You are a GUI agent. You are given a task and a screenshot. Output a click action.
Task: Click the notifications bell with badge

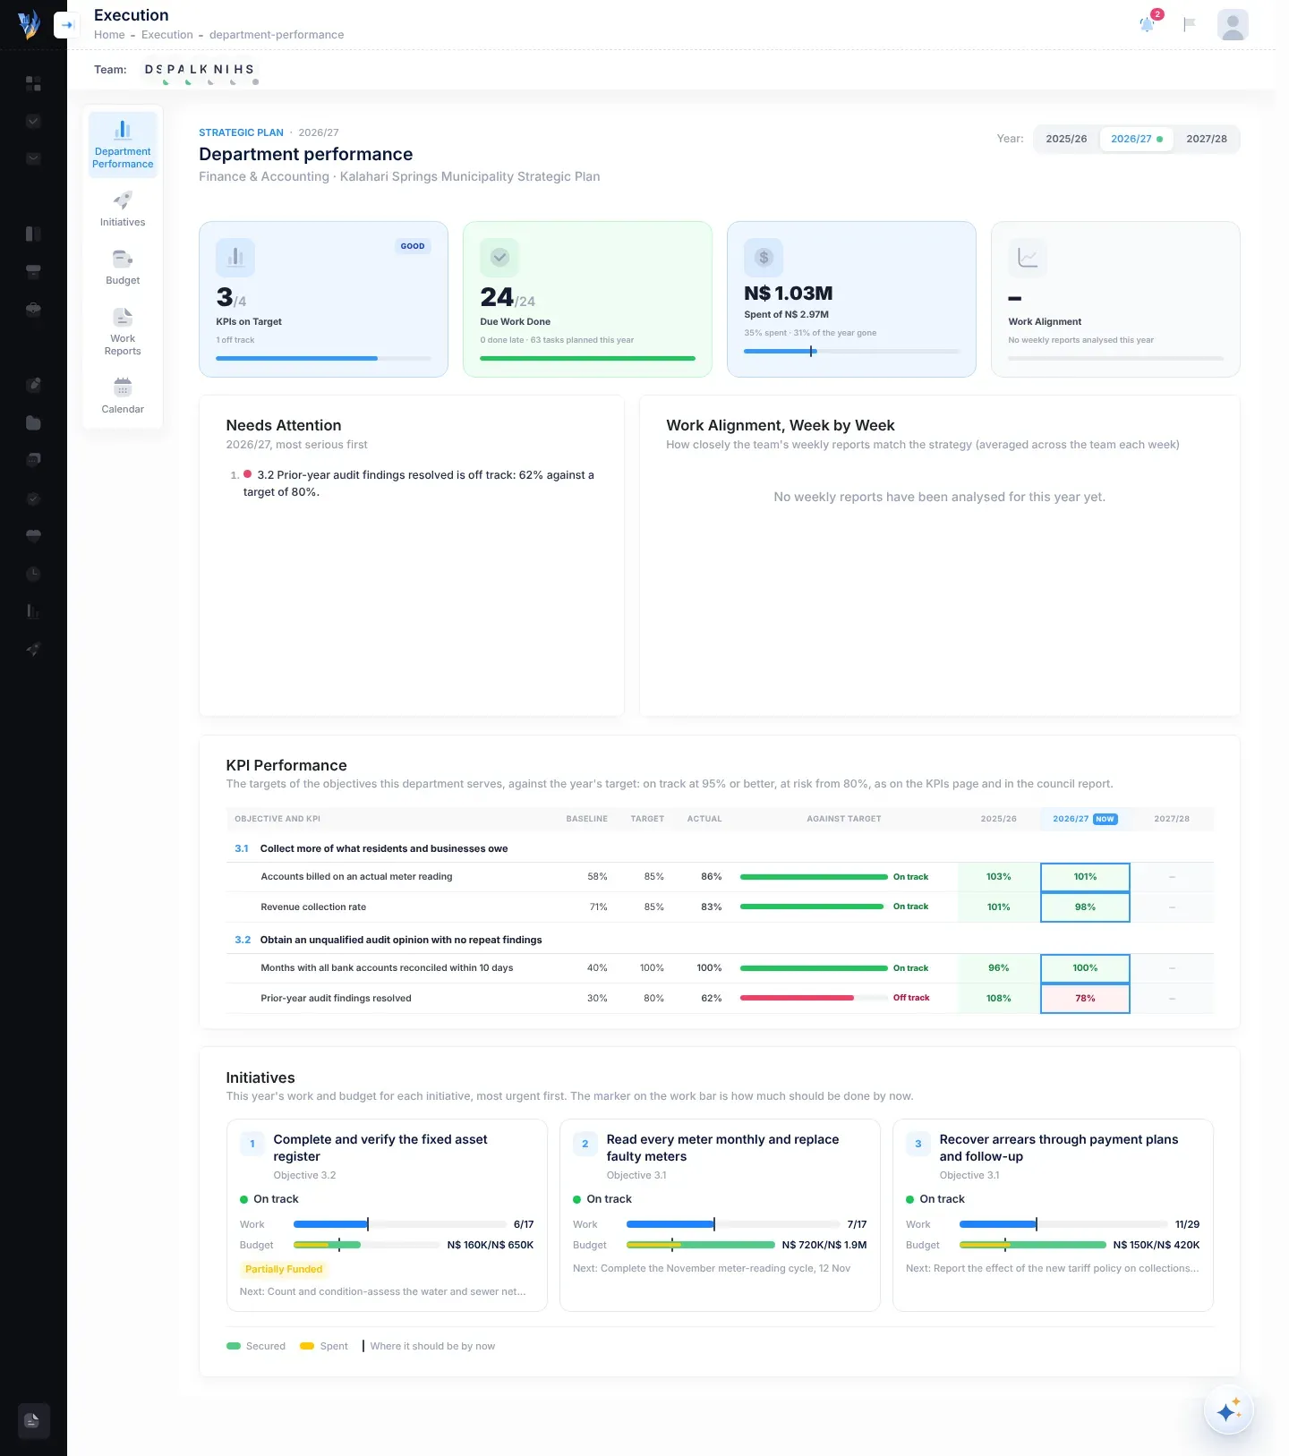tap(1148, 24)
